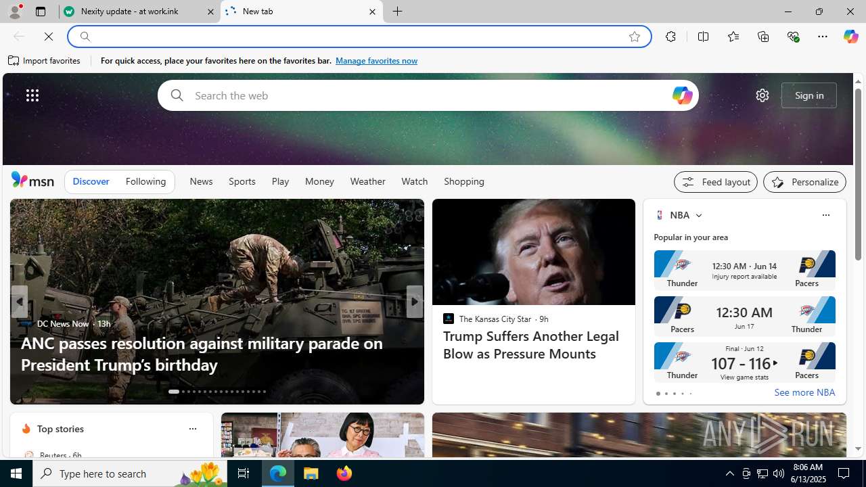Open Watch section
Screen dimensions: 866x487
tap(415, 181)
